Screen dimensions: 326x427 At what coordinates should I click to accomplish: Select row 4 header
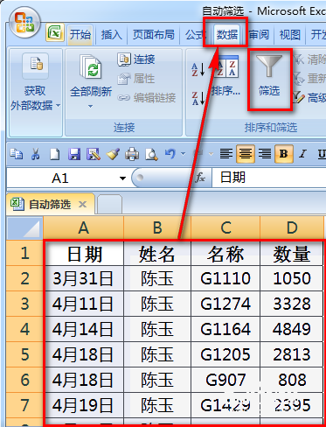click(24, 329)
